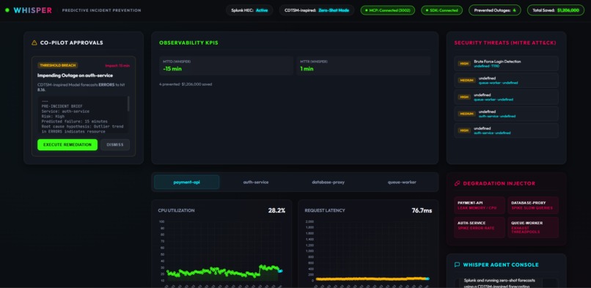Open the Brute Force Login Detection threat
The width and height of the screenshot is (591, 288).
[506, 64]
